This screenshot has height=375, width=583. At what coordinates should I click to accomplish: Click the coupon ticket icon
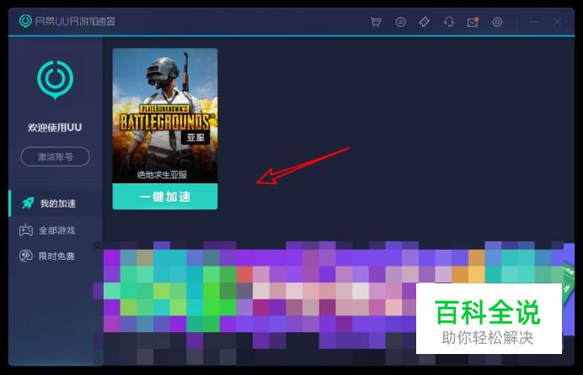tap(425, 22)
